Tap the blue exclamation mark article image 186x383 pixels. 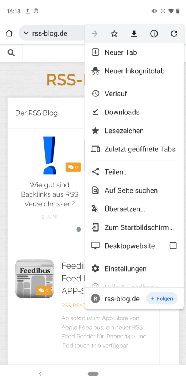tap(49, 155)
